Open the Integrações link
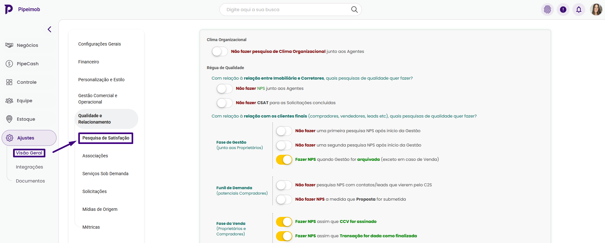The height and width of the screenshot is (243, 605). pyautogui.click(x=29, y=167)
